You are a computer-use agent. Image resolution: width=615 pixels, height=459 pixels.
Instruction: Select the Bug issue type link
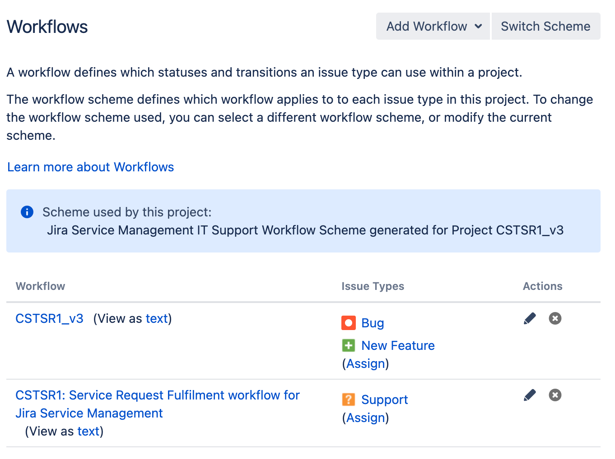pos(372,323)
